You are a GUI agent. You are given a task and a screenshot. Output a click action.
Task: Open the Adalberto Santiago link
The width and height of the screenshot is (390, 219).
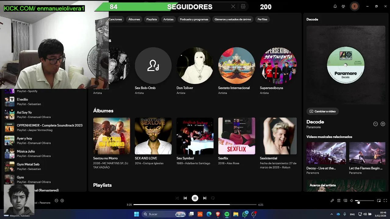tap(197, 163)
